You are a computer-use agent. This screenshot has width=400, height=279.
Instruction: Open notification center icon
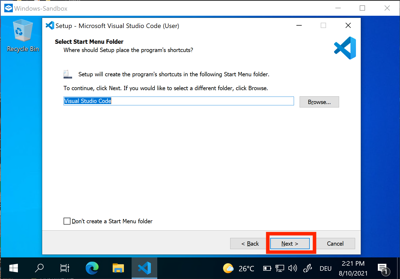click(383, 269)
